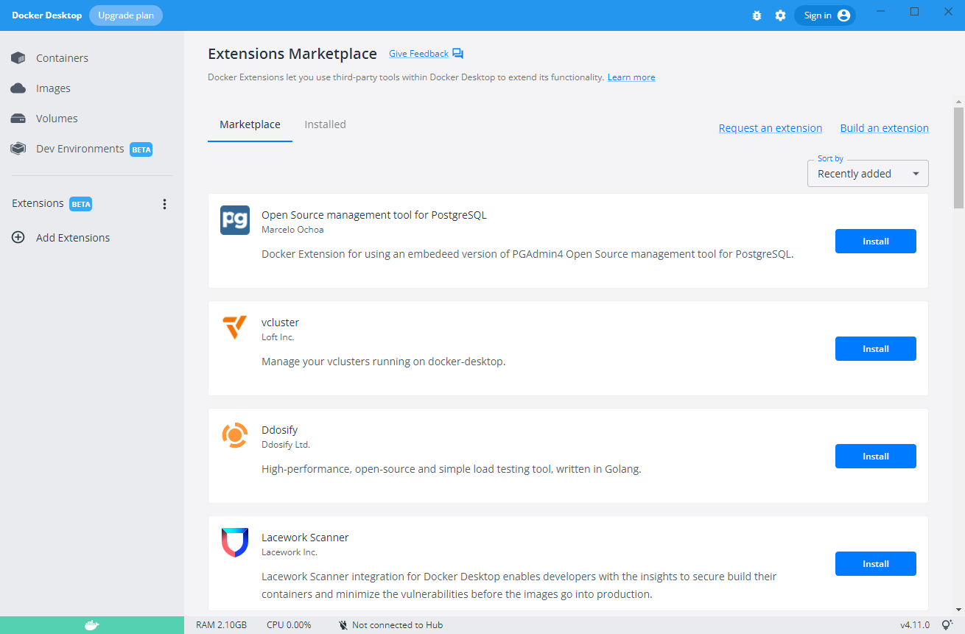
Task: Click the plus icon for Add Extensions
Action: pyautogui.click(x=18, y=238)
